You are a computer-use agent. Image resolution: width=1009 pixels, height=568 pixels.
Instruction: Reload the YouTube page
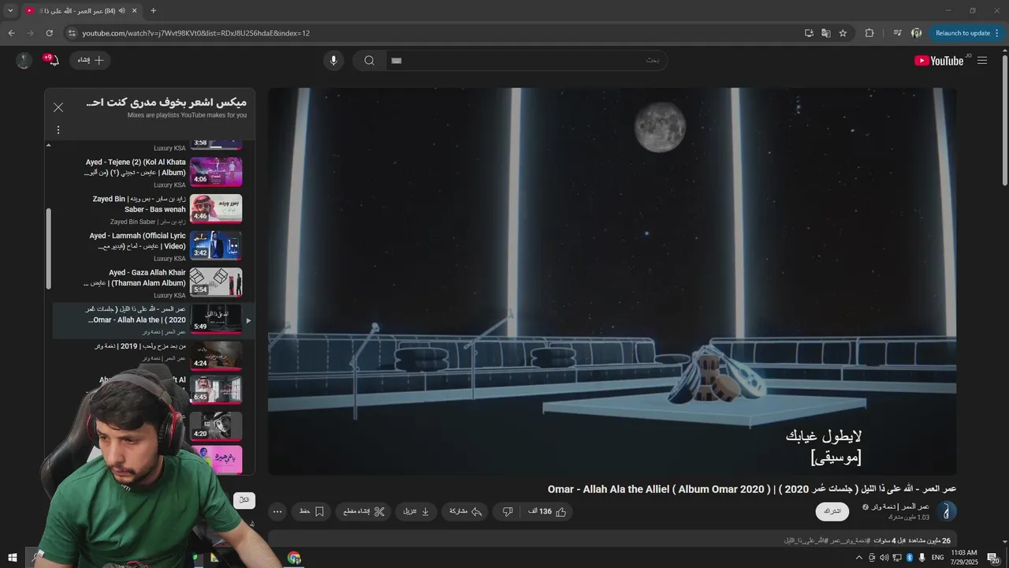[49, 33]
